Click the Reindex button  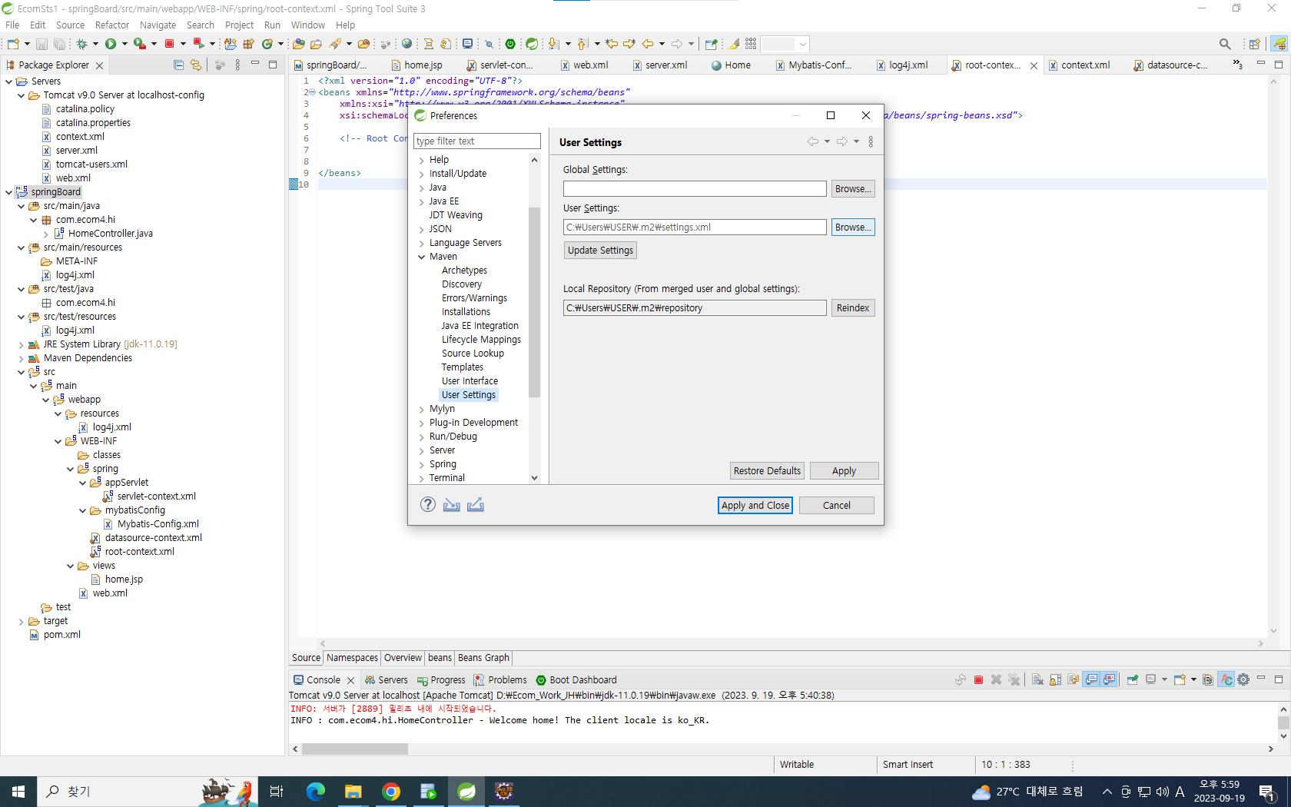coord(853,308)
